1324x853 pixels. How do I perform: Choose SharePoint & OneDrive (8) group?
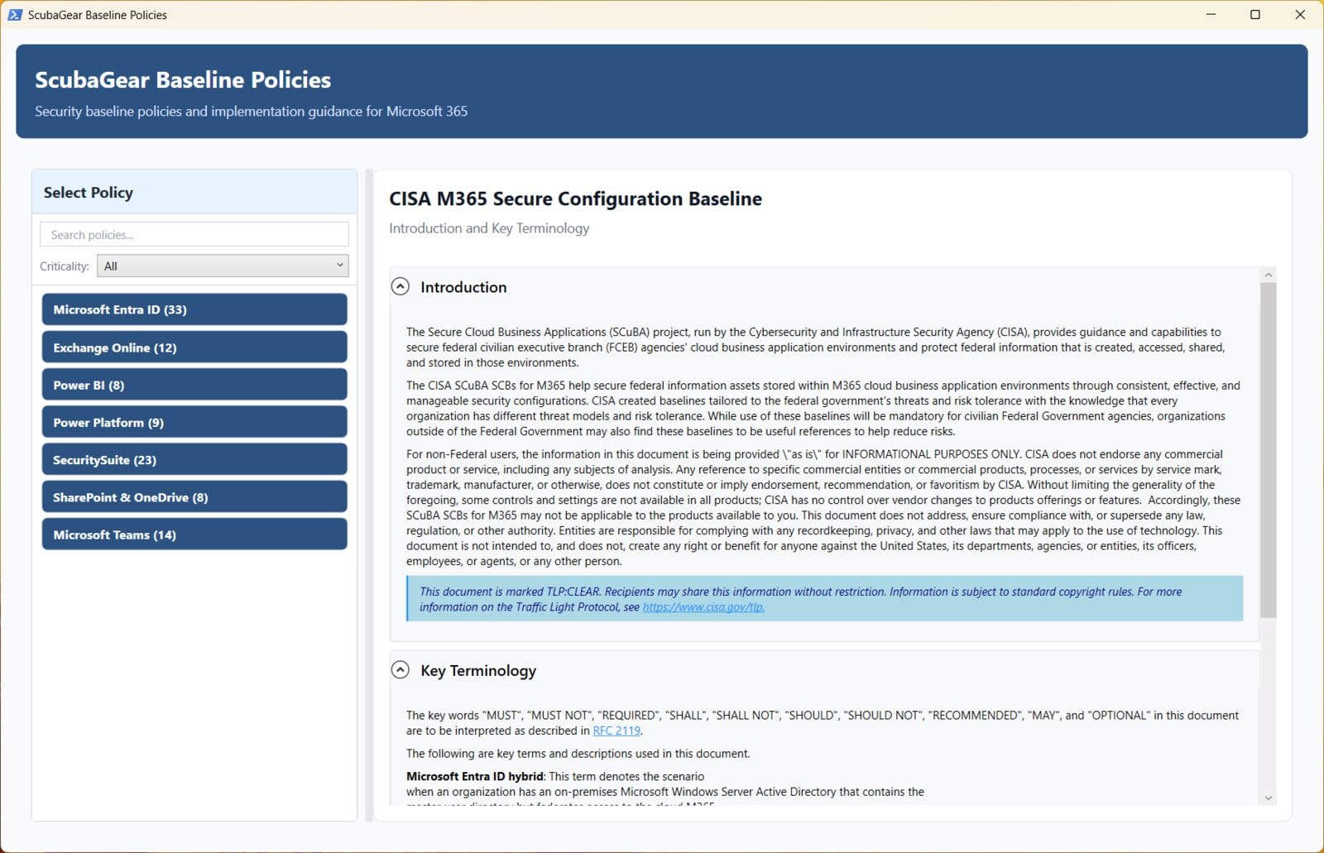(194, 496)
